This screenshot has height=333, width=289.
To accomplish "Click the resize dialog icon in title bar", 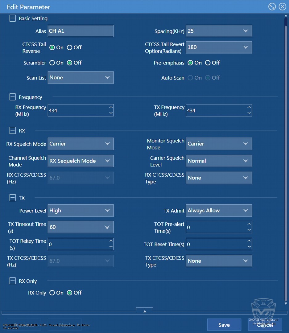I will tap(272, 7).
